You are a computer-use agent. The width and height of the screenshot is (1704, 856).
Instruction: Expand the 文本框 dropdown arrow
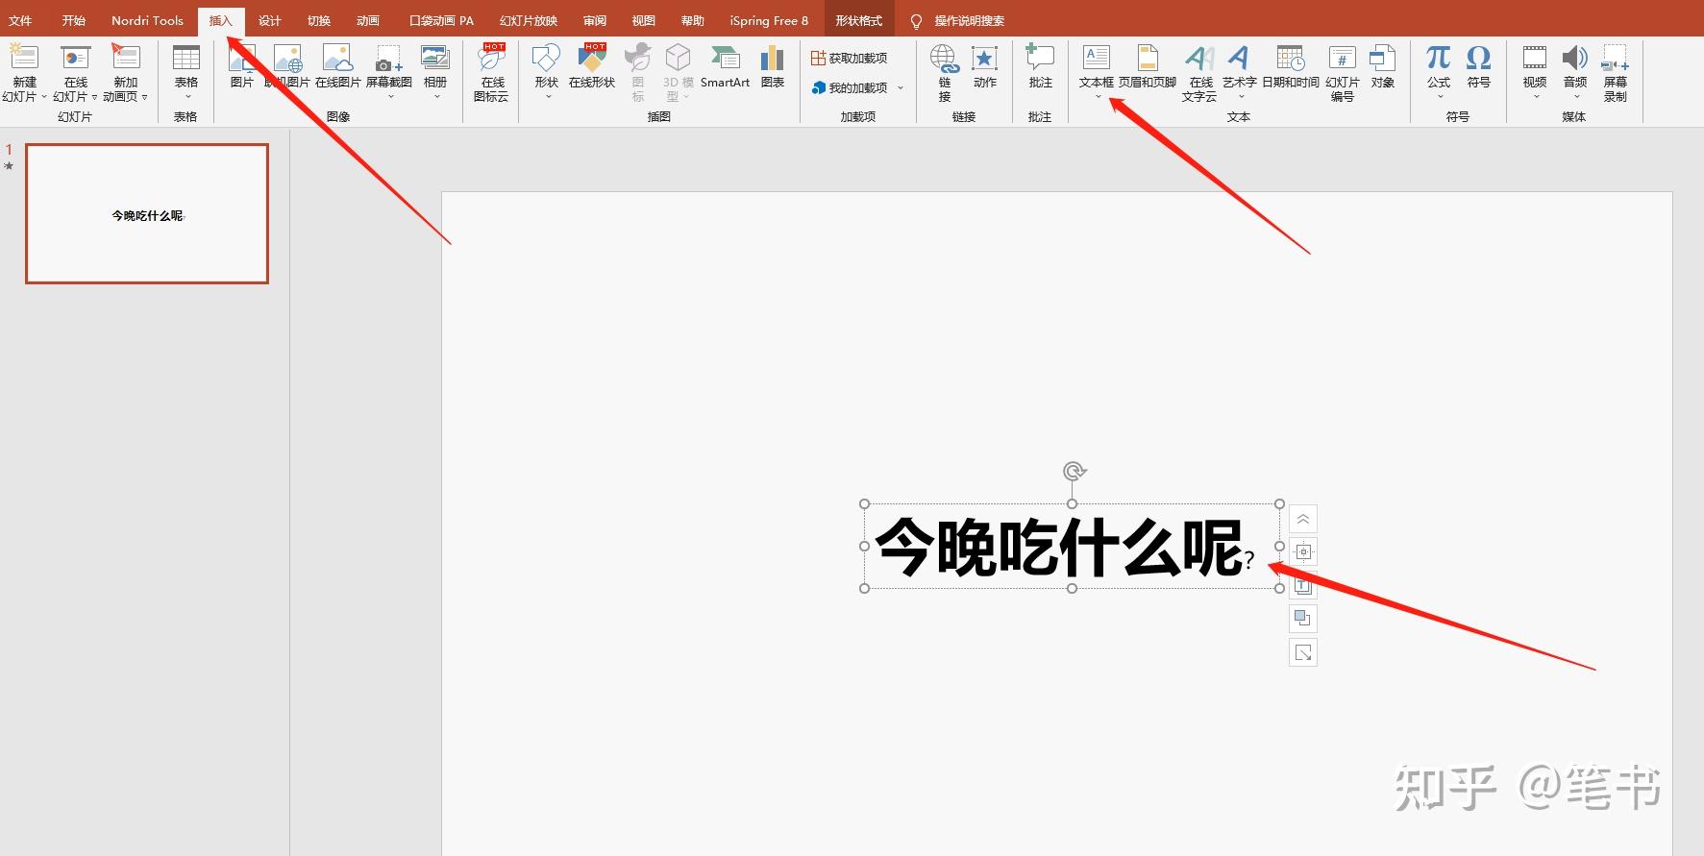coord(1098,96)
